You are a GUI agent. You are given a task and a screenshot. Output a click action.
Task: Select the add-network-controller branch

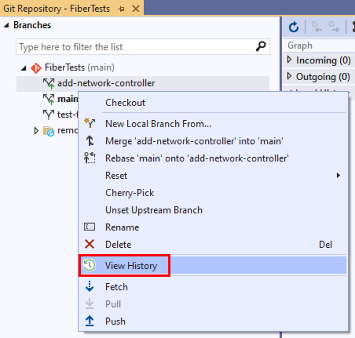point(106,83)
